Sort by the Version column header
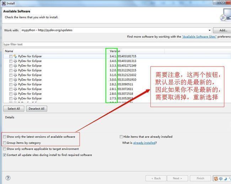 115,51
